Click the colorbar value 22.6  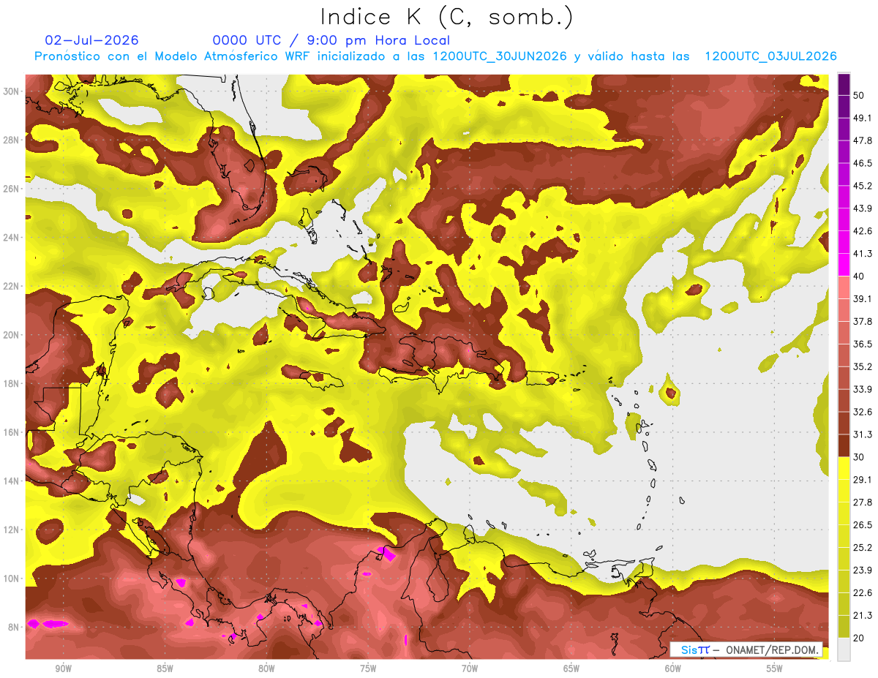click(x=862, y=593)
